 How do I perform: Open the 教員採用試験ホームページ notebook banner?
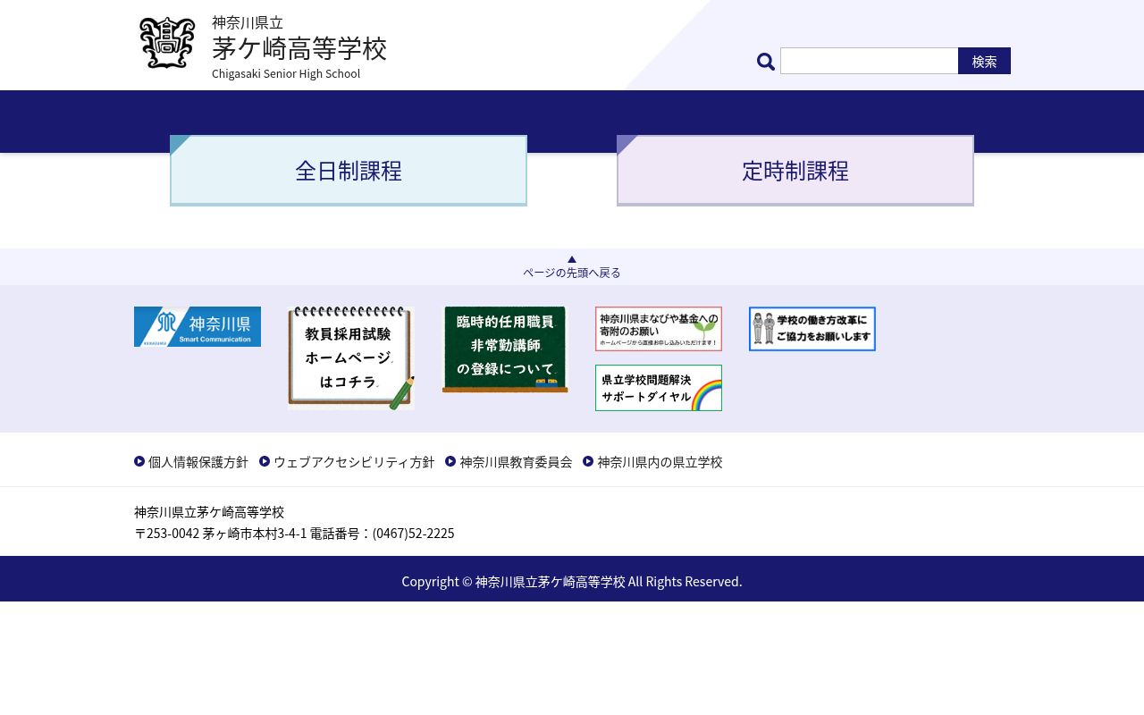click(351, 358)
